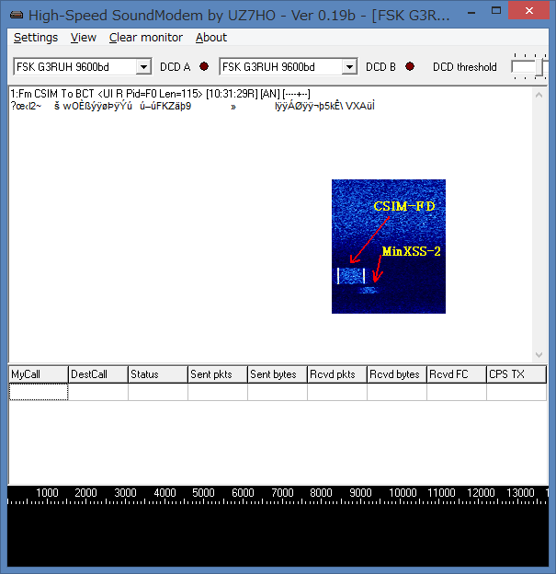The height and width of the screenshot is (574, 556).
Task: Click the Status column header
Action: [158, 374]
